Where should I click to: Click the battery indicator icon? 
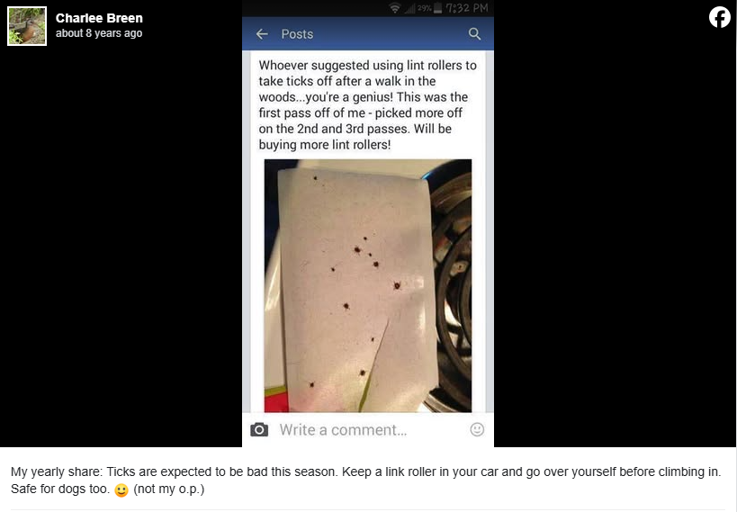click(x=437, y=8)
